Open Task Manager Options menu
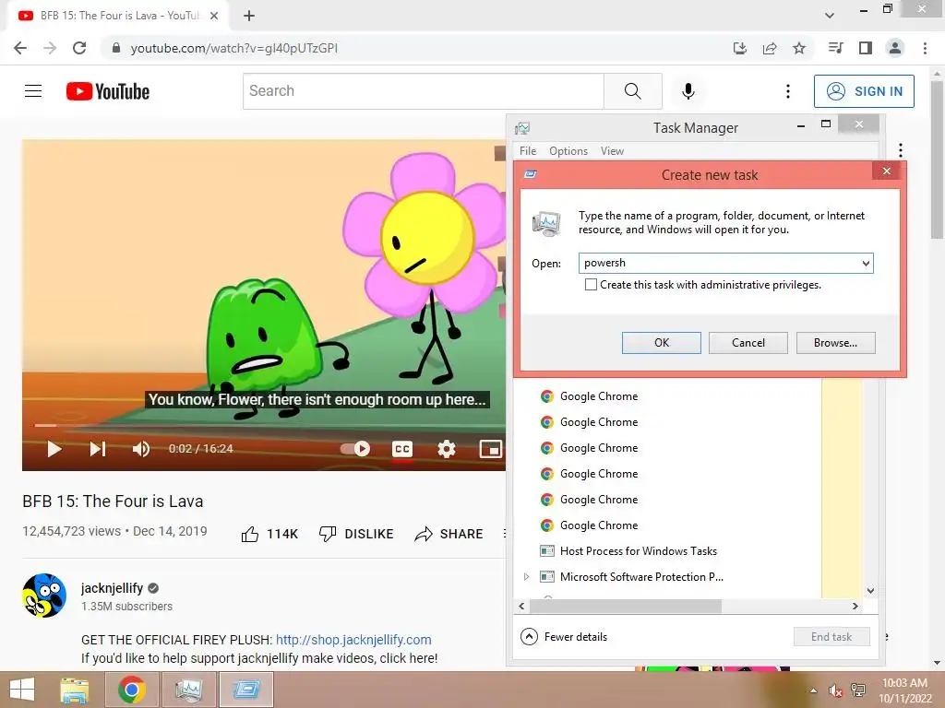The image size is (945, 708). tap(568, 151)
